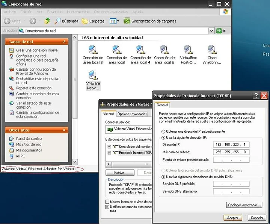Expand the Dirección address bar dropdown
The height and width of the screenshot is (224, 270).
pos(211,31)
